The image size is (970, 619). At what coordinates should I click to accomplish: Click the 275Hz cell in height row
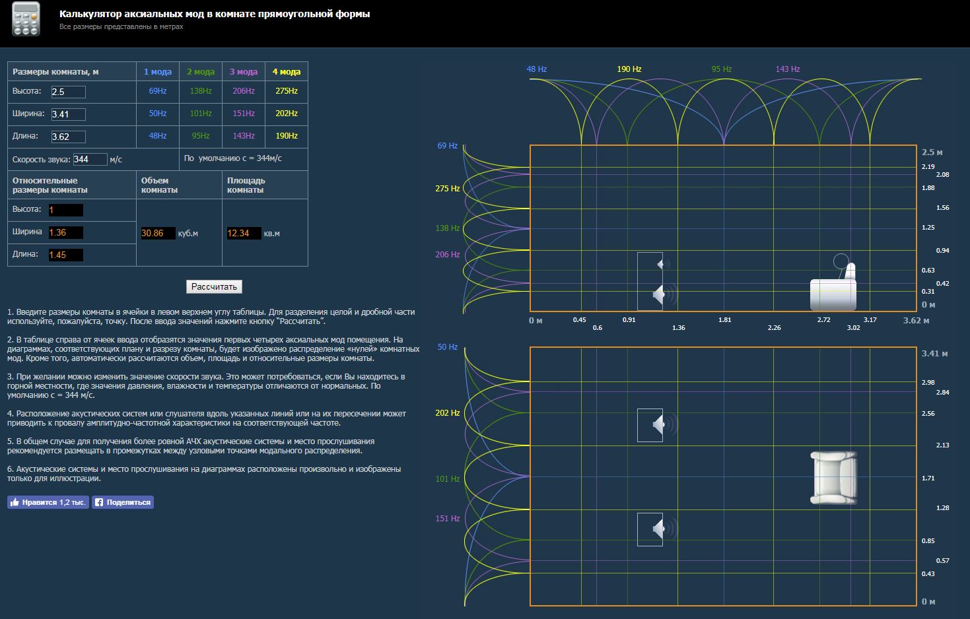(287, 91)
